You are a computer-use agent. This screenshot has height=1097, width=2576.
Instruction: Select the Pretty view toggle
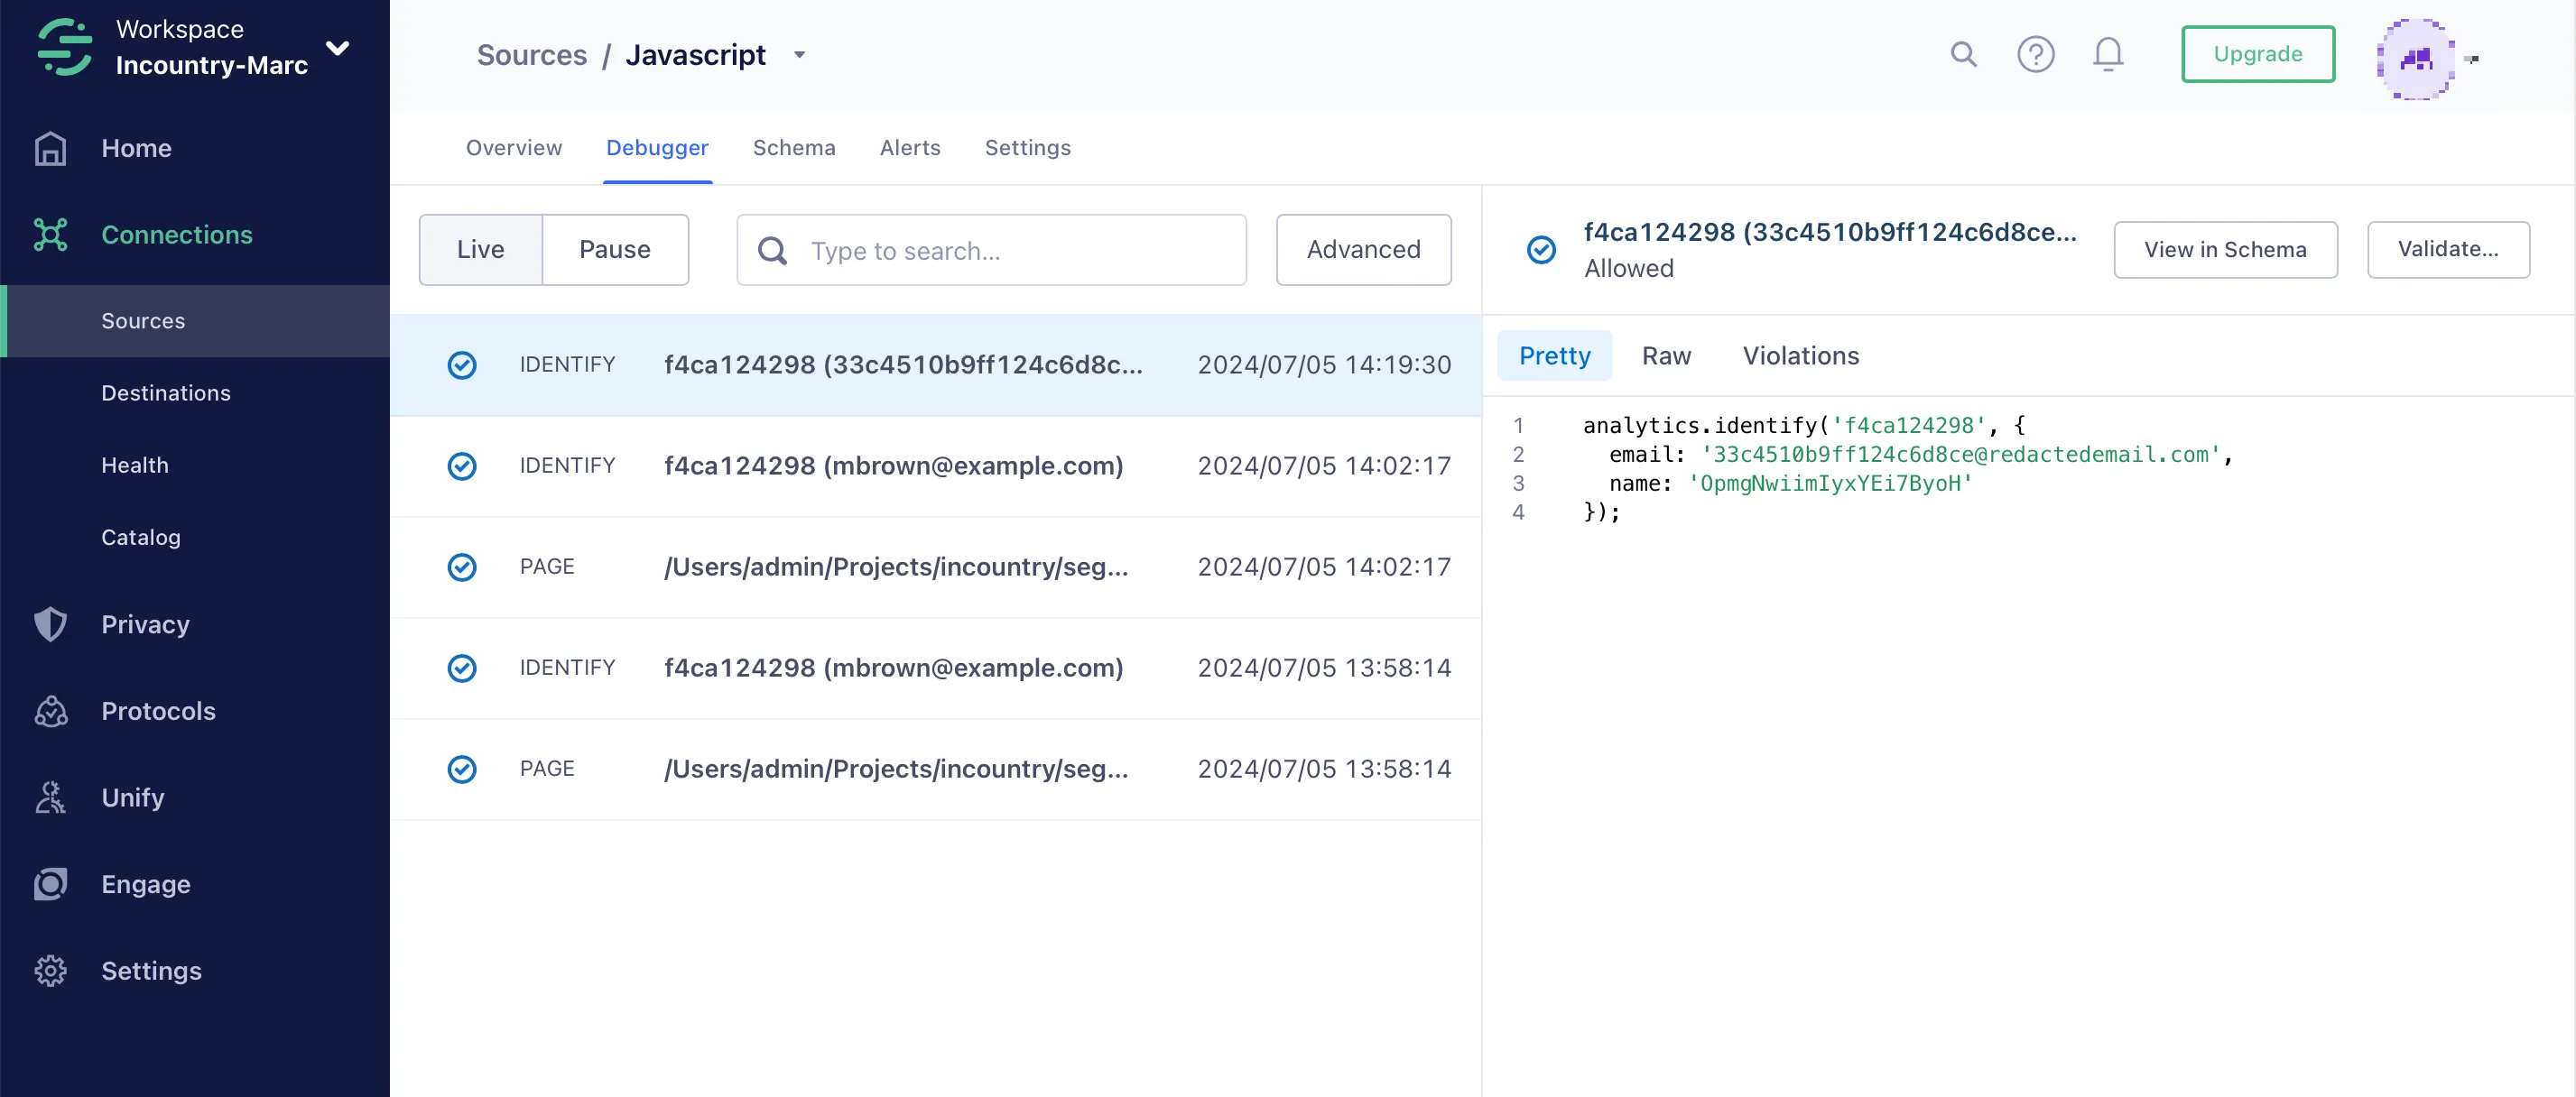pyautogui.click(x=1554, y=355)
